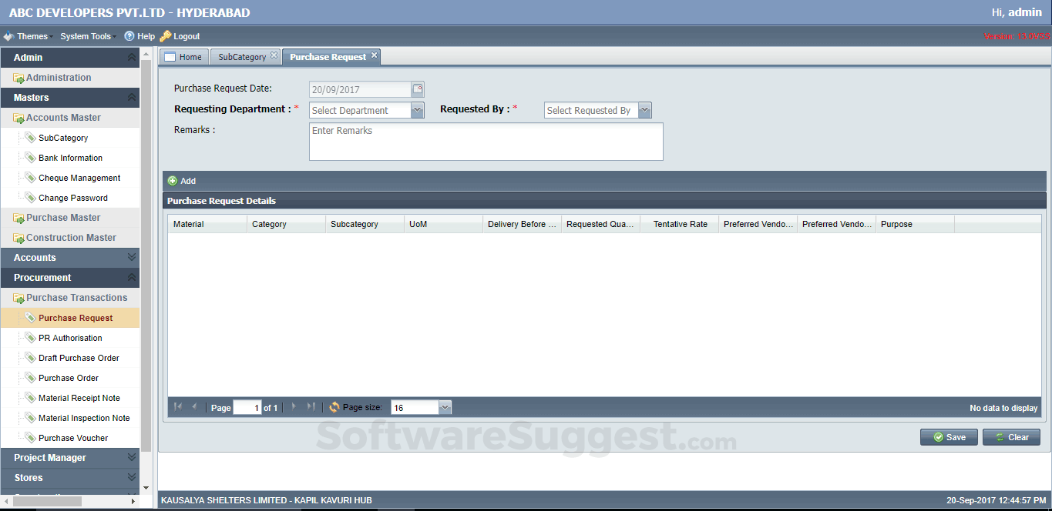
Task: Click the Help question mark icon
Action: click(x=129, y=36)
